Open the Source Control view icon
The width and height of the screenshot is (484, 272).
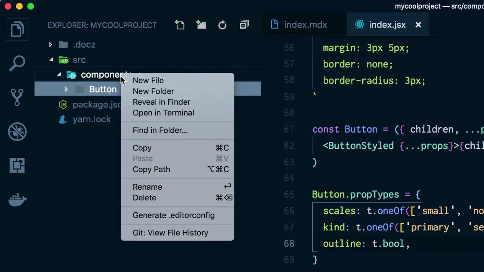pyautogui.click(x=17, y=97)
